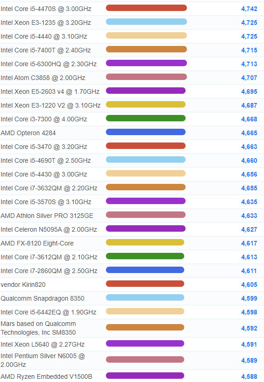Click the score 4,656
This screenshot has width=264, height=382.
(x=249, y=174)
